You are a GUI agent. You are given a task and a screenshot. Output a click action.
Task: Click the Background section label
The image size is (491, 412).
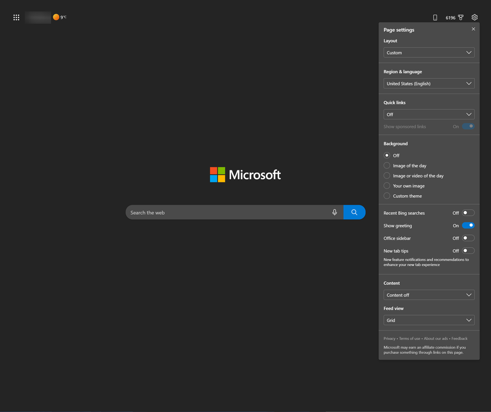pos(396,144)
